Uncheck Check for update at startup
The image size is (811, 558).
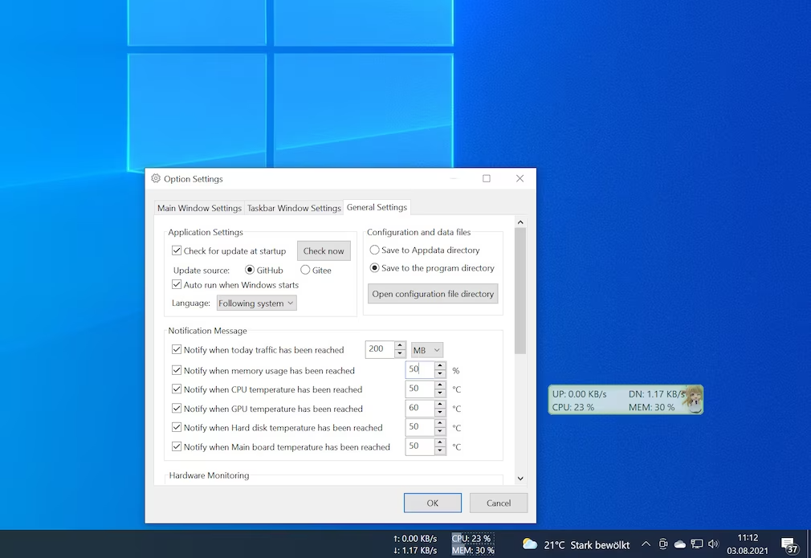[x=177, y=251]
